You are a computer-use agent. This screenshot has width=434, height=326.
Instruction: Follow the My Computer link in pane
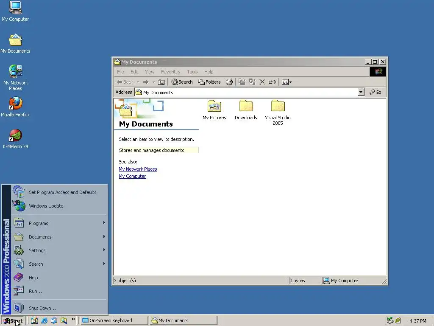click(132, 176)
